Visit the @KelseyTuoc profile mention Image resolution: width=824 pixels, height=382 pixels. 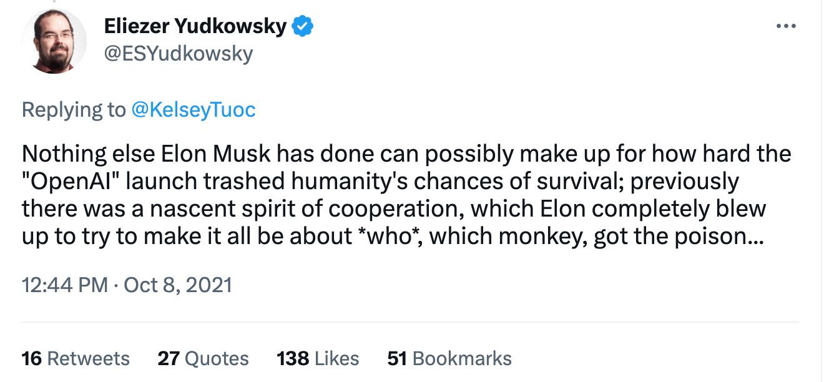coord(194,110)
